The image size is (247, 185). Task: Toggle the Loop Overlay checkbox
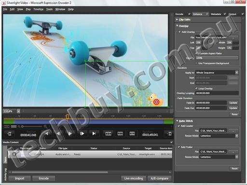click(196, 88)
